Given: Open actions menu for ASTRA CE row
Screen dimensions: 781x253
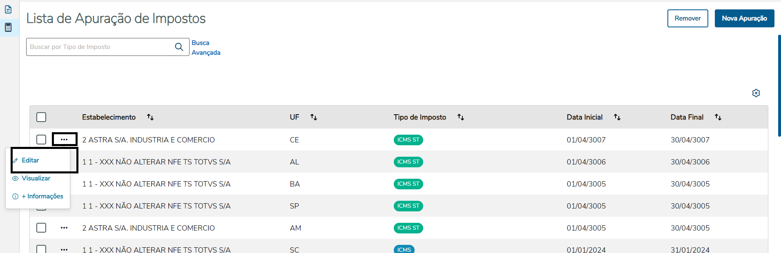Looking at the screenshot, I should click(x=64, y=140).
